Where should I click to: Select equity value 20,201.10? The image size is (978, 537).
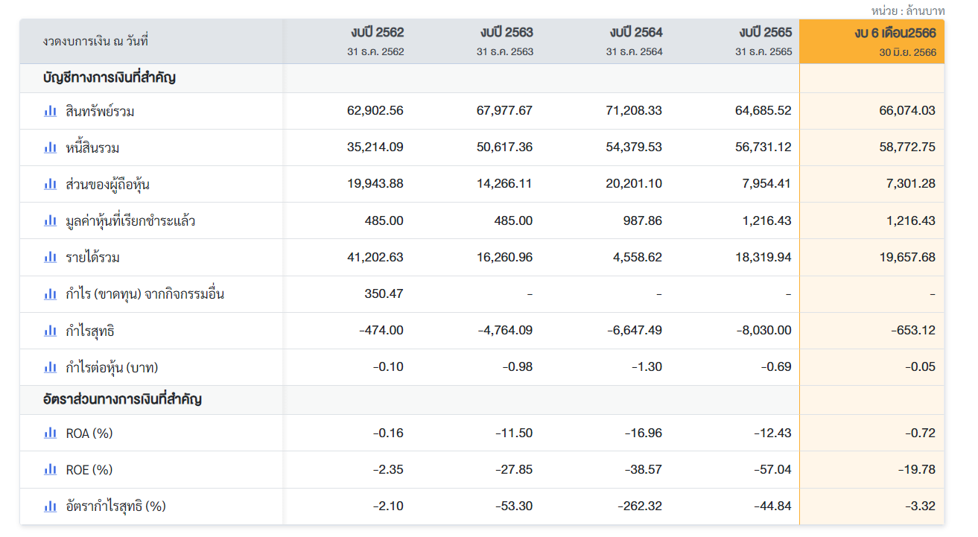pyautogui.click(x=634, y=184)
